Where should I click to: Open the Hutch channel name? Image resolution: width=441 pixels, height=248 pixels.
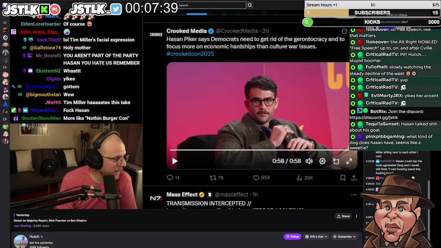[34, 237]
